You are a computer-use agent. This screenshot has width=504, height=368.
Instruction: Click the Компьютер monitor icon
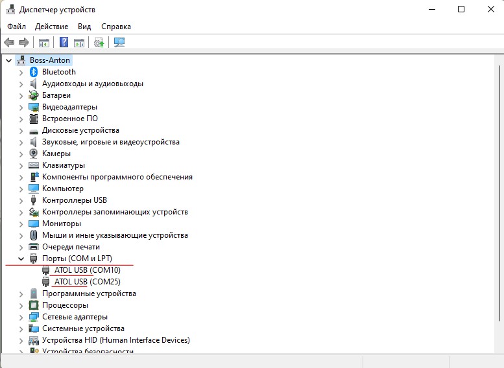click(x=34, y=189)
